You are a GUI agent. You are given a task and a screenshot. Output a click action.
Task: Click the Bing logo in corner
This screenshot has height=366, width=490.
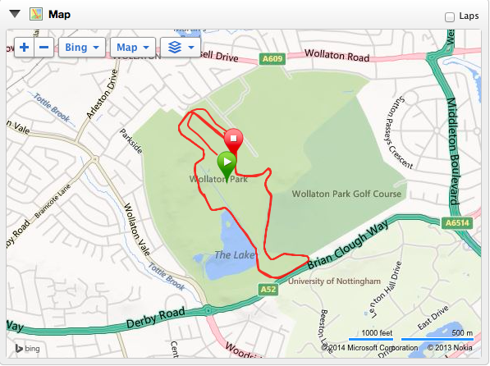[28, 348]
